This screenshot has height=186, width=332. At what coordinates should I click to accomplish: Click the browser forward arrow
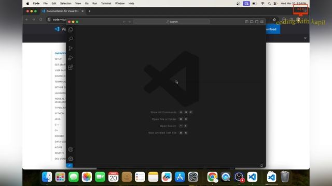coord(34,20)
